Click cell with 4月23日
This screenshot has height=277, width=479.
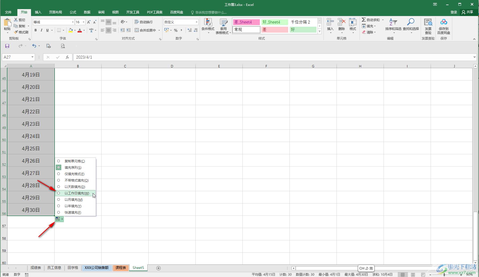pyautogui.click(x=31, y=124)
